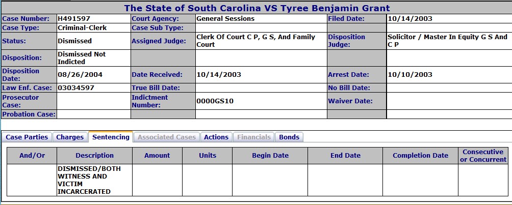The width and height of the screenshot is (512, 205).
Task: Click the law enforcement case number 03034597
Action: click(x=76, y=87)
